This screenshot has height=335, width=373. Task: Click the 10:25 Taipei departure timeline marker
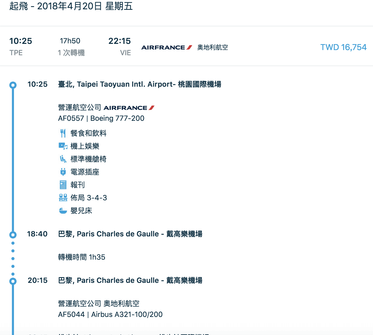pos(13,85)
